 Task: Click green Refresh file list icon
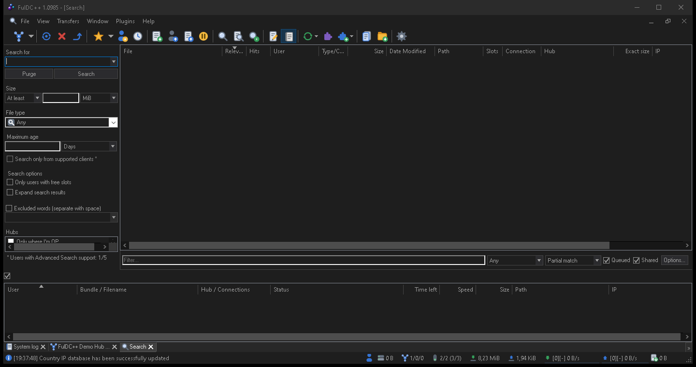[x=308, y=36]
